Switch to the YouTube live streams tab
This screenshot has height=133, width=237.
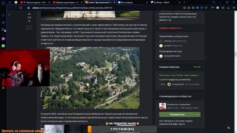click(68, 3)
